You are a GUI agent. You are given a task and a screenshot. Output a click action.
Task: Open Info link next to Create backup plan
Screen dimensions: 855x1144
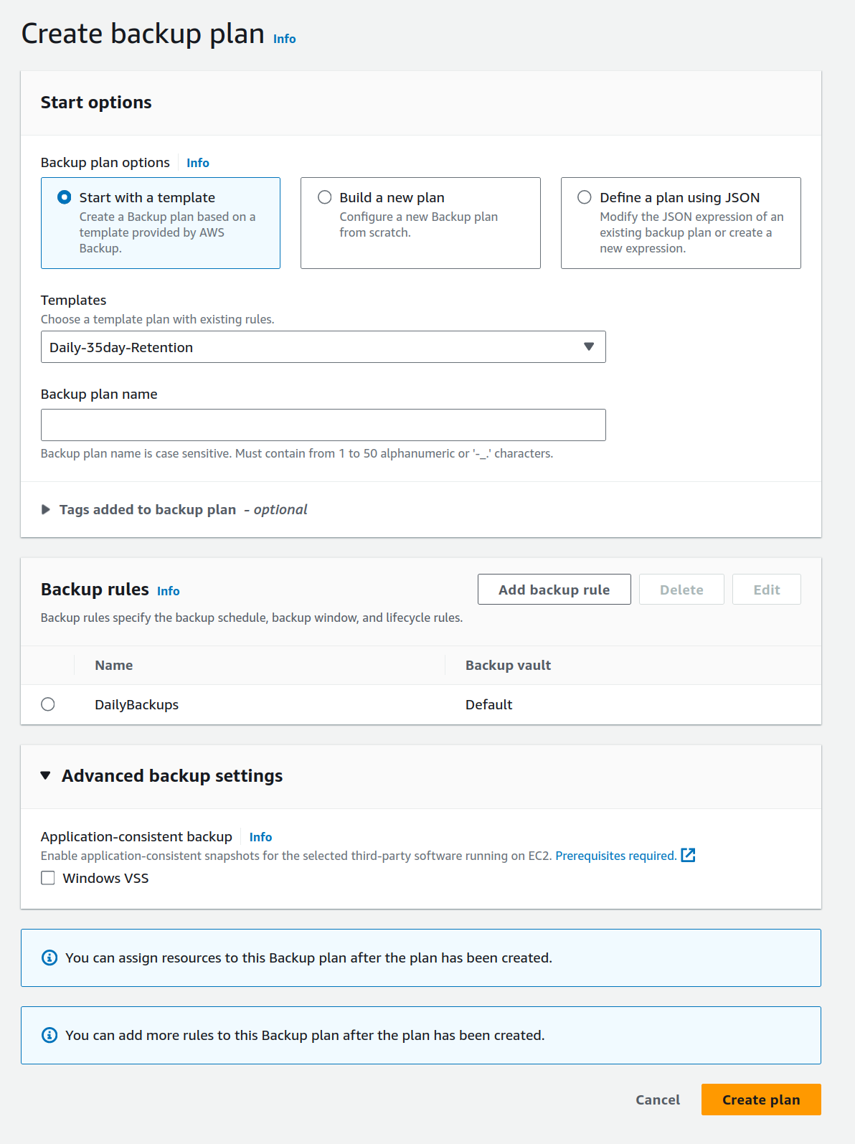pyautogui.click(x=284, y=39)
